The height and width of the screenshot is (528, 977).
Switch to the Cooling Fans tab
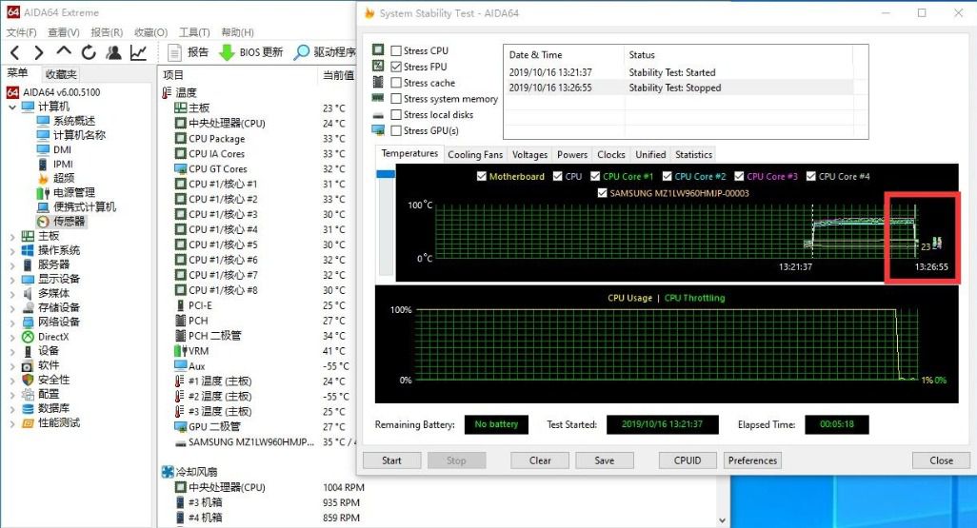[x=475, y=154]
